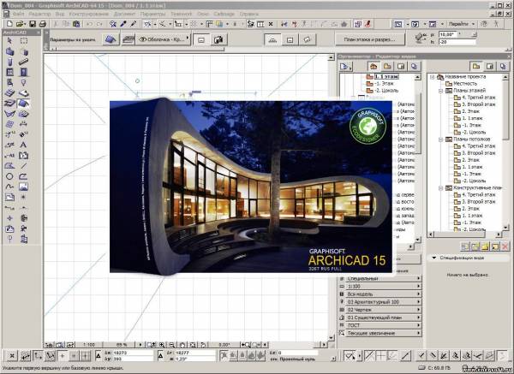Click the New document icon
Image resolution: width=514 pixels, height=374 pixels.
pyautogui.click(x=9, y=24)
